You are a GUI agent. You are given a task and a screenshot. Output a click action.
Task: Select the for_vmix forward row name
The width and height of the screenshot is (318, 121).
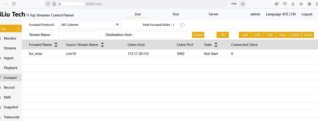[x=35, y=54]
